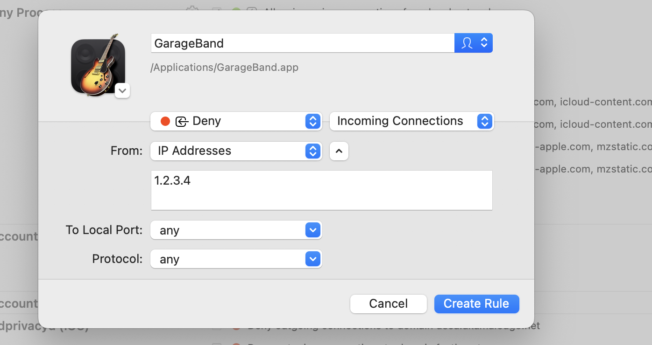Open the process owner user popup
The height and width of the screenshot is (345, 652).
[x=474, y=43]
